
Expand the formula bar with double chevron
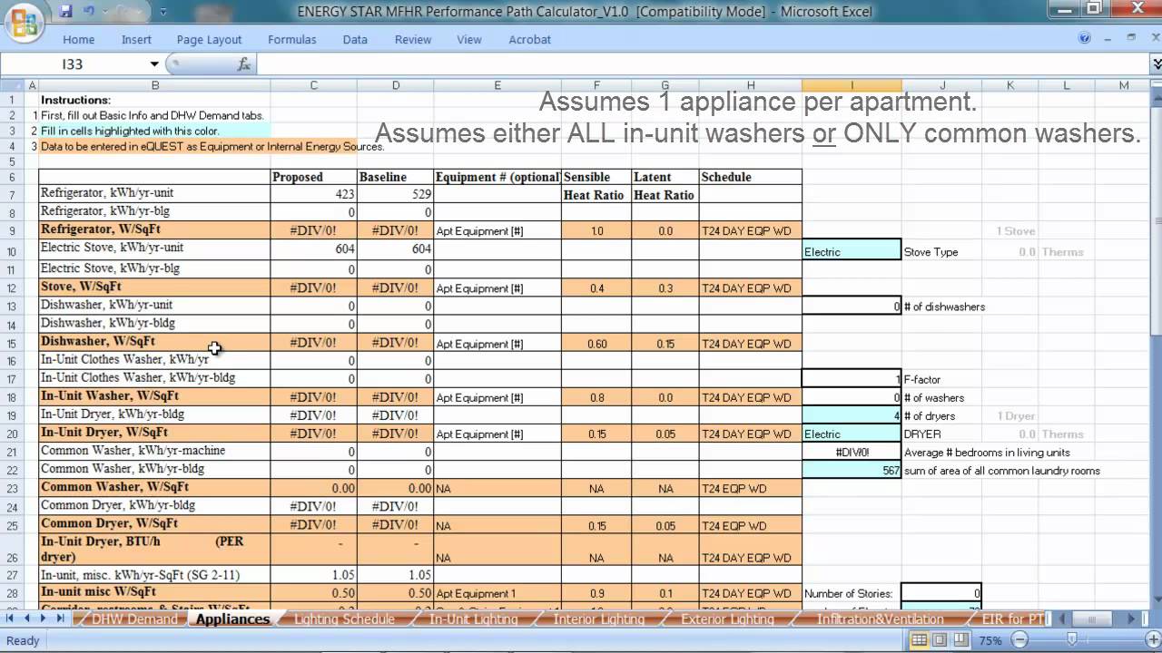1156,64
